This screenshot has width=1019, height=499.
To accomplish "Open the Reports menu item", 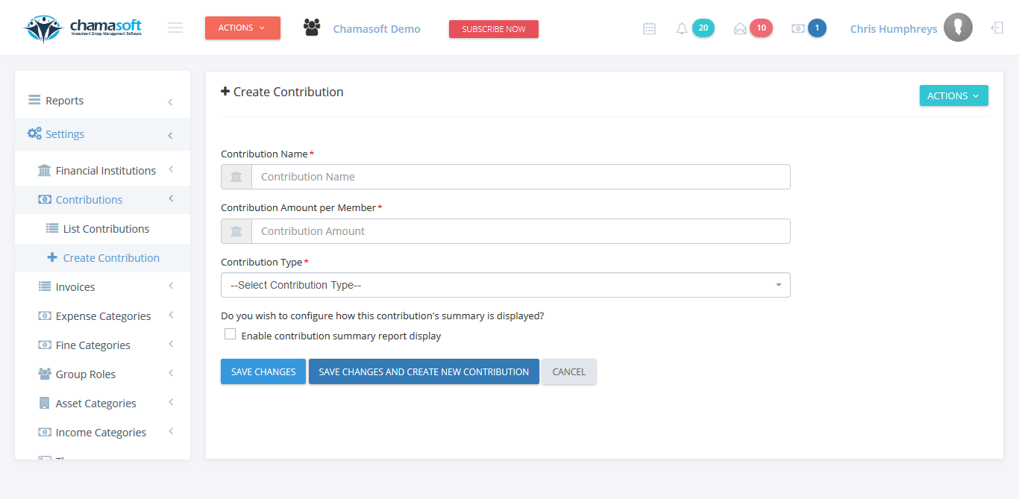I will point(102,101).
